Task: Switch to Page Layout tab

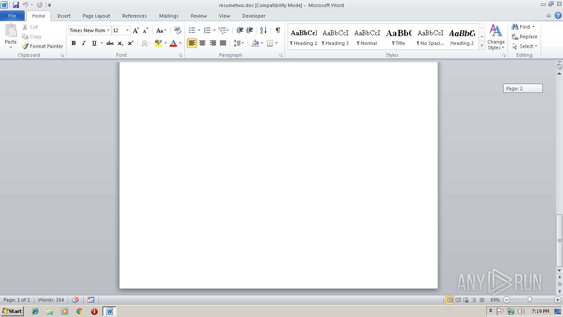Action: (96, 16)
